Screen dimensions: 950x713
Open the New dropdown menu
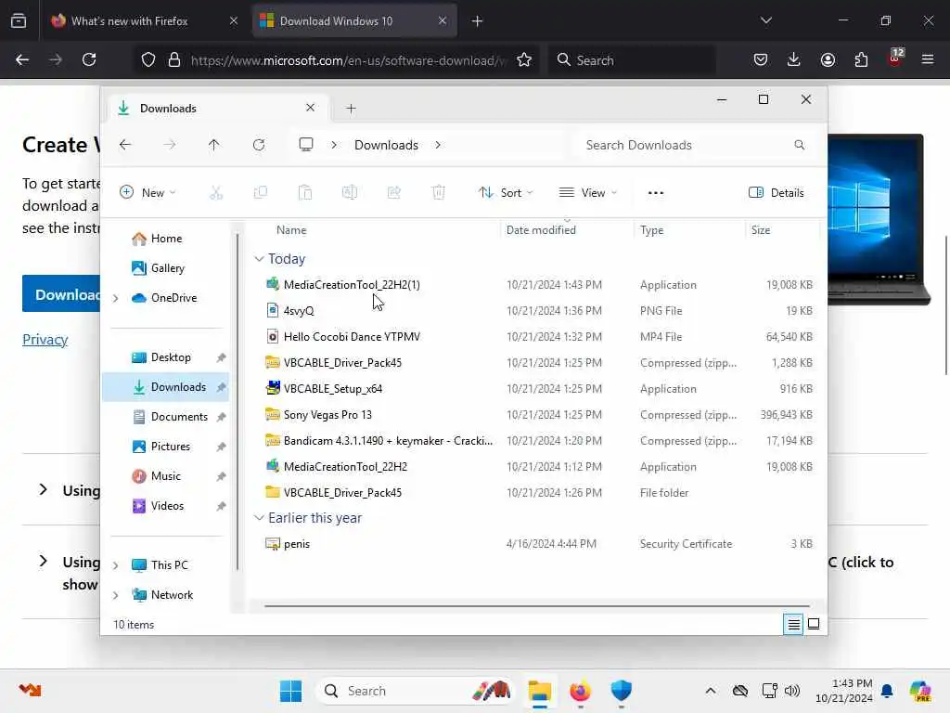tap(148, 193)
